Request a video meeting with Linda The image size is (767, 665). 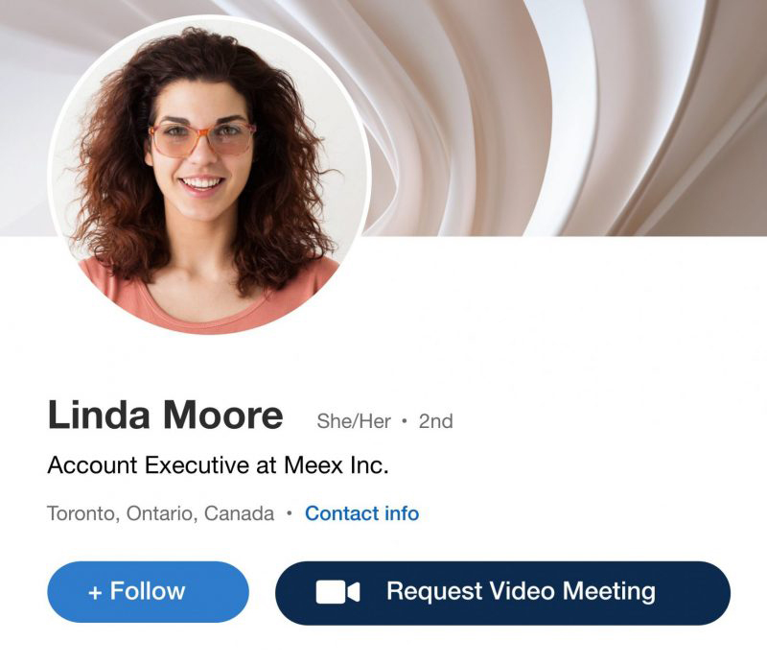click(502, 592)
